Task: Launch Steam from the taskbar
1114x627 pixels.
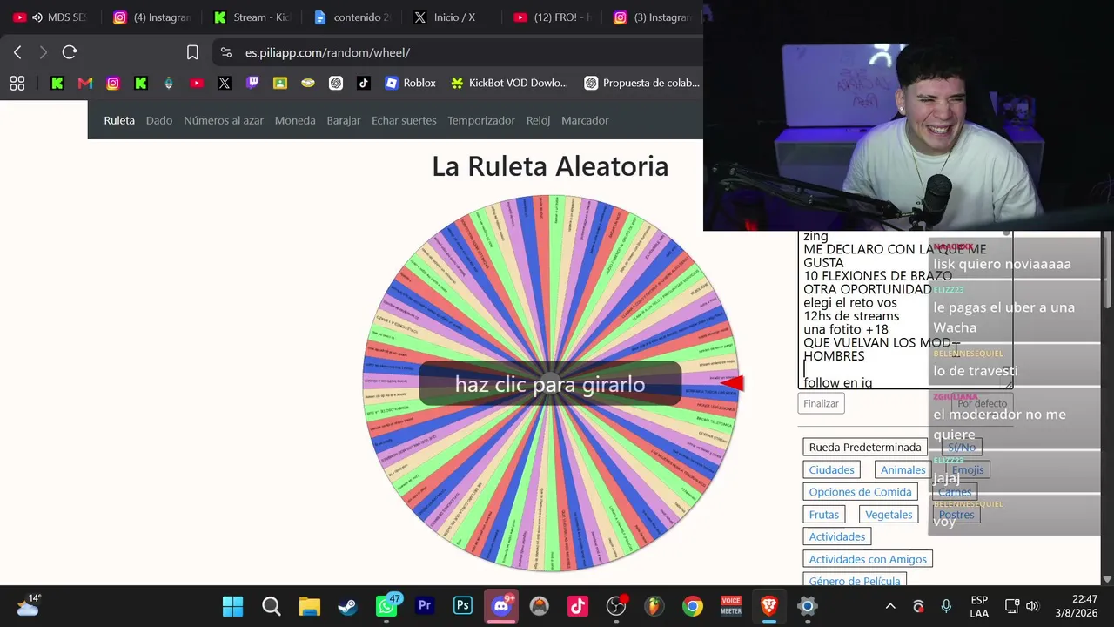Action: click(348, 606)
